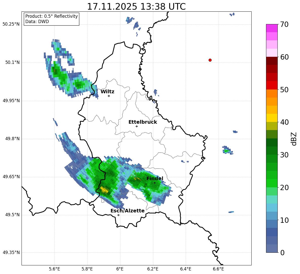Click the 50 label on the colorbar
The width and height of the screenshot is (300, 274).
(x=284, y=89)
